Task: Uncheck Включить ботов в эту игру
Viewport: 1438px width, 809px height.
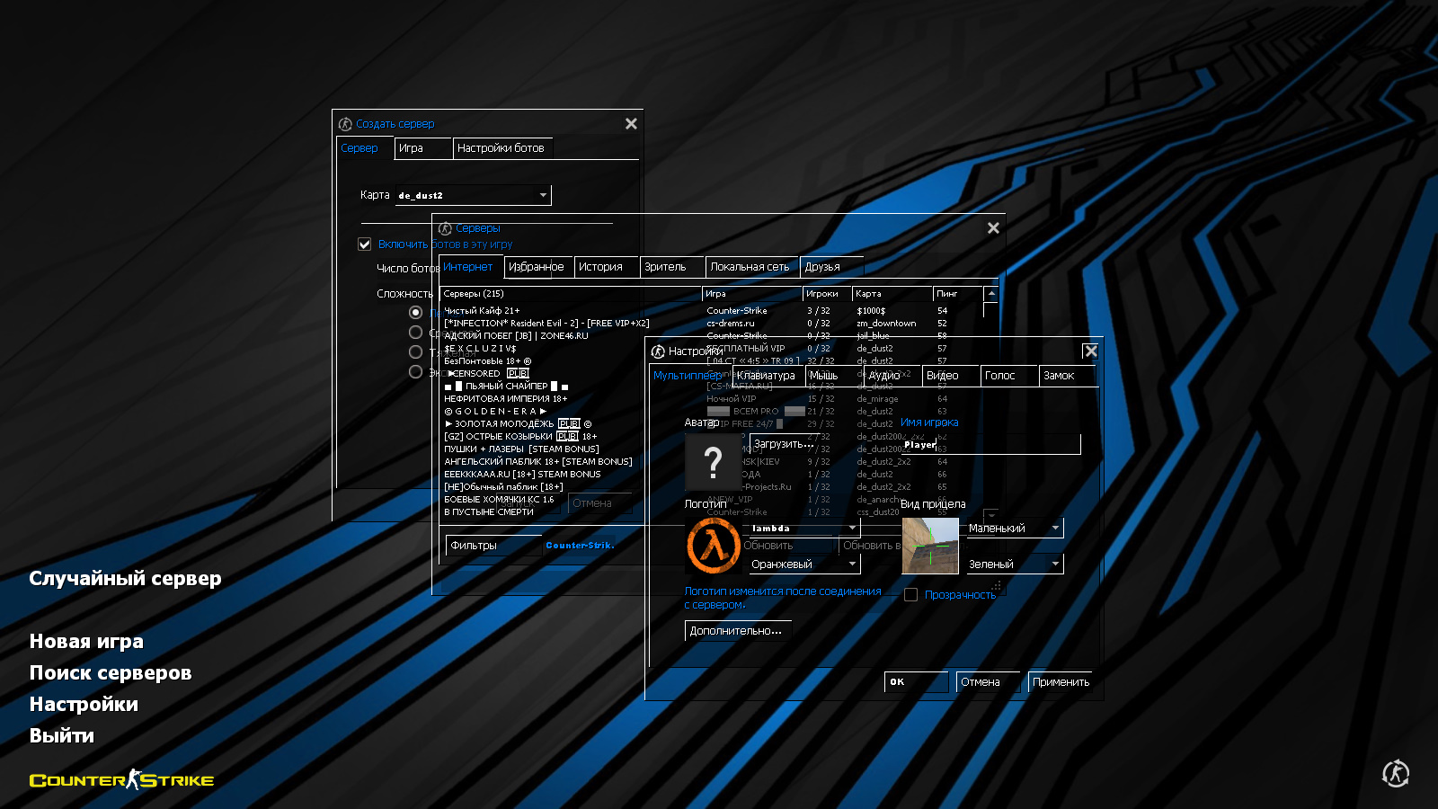Action: coord(365,244)
